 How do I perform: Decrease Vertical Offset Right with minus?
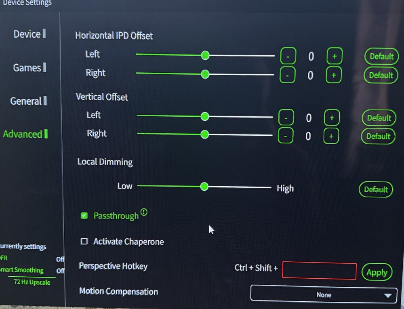(x=286, y=136)
